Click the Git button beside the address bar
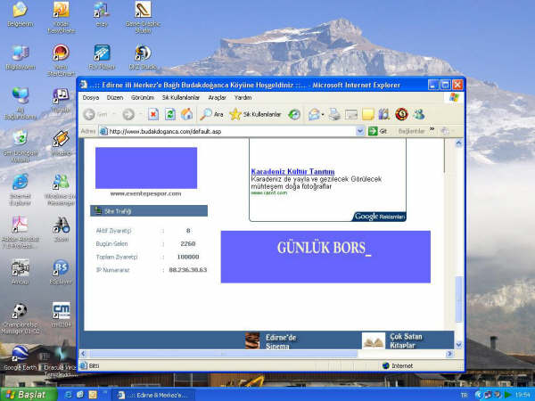Screen dimensions: 535x401 [x=378, y=131]
